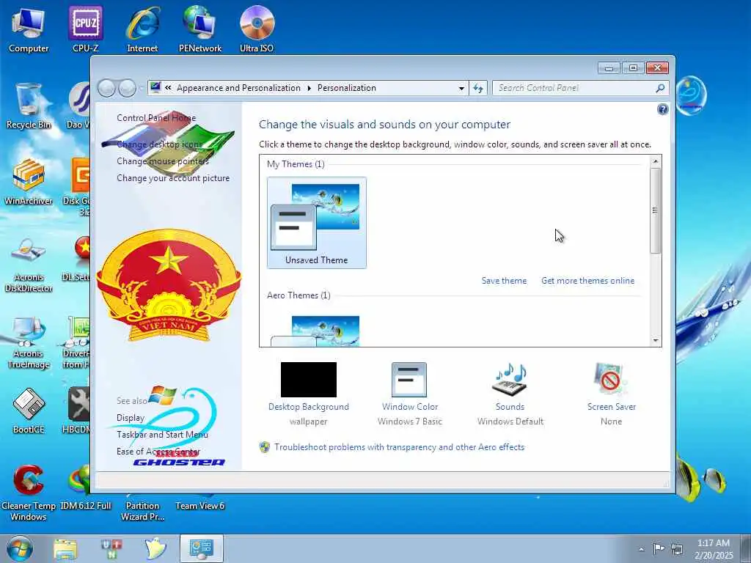Click Change mouse pointers link
Image resolution: width=751 pixels, height=563 pixels.
coord(163,161)
